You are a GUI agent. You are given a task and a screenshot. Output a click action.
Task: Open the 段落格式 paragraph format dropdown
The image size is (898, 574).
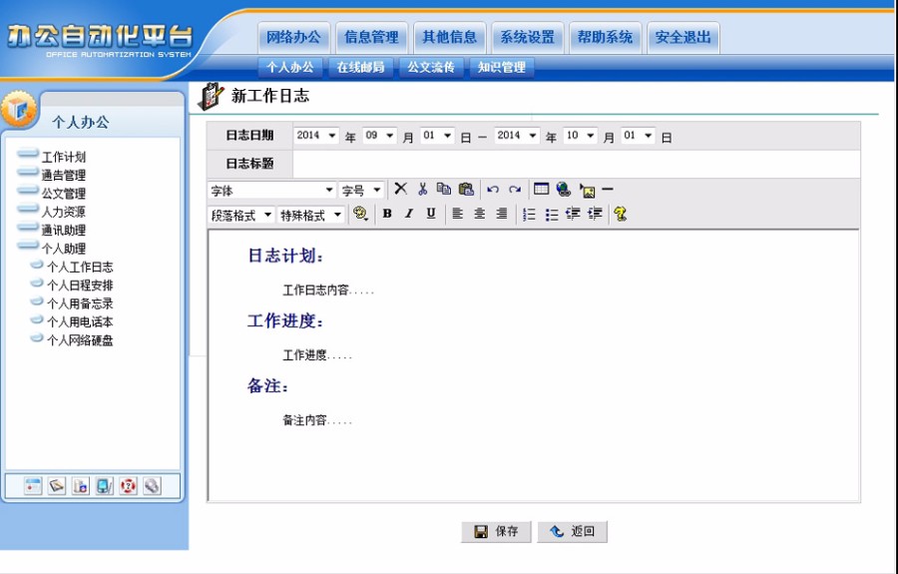pyautogui.click(x=241, y=215)
